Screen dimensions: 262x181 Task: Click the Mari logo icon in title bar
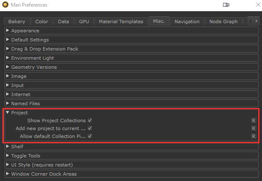[5, 5]
